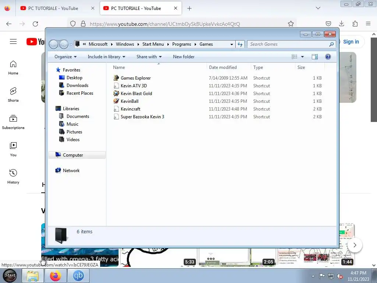Close the active PC TUTORIALE tab
The height and width of the screenshot is (283, 377).
176,8
